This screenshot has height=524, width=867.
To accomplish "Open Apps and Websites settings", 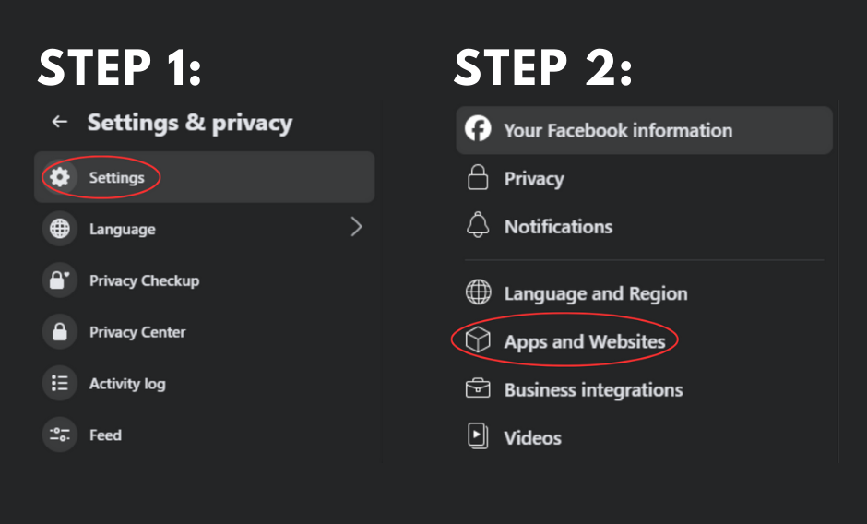I will 585,341.
